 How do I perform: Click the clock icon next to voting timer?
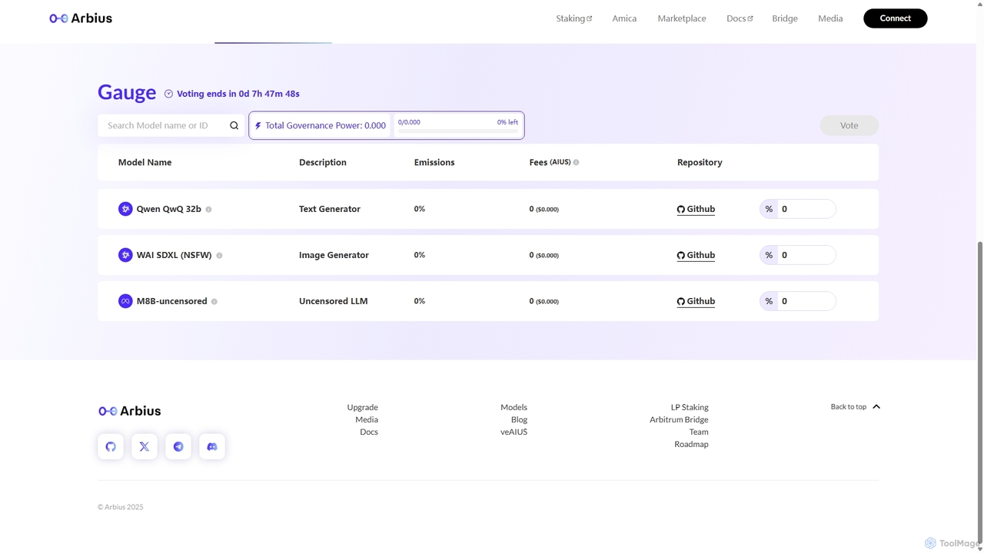pos(168,94)
